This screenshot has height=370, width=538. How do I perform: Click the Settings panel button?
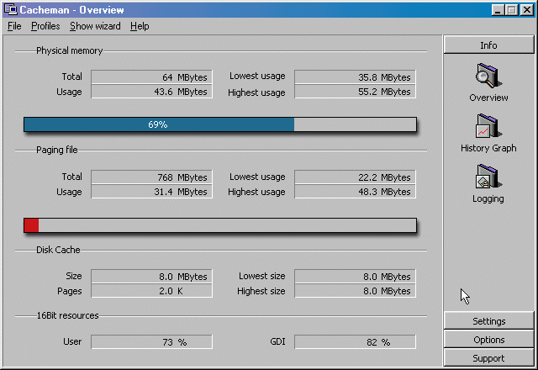[488, 321]
